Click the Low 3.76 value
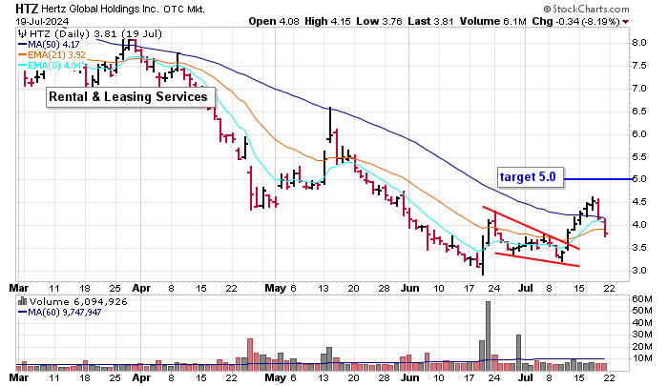This screenshot has width=668, height=386. tap(379, 21)
